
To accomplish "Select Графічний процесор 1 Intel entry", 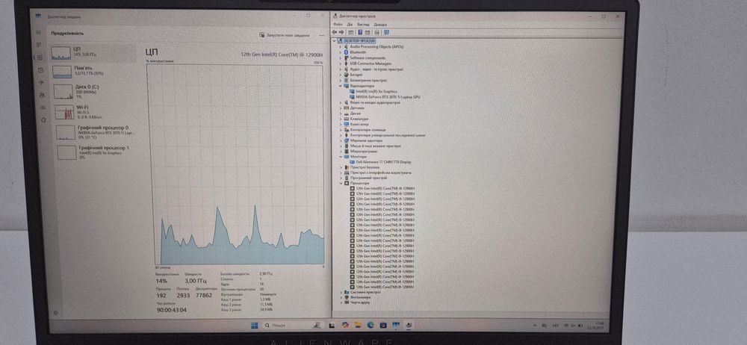I will pos(99,152).
